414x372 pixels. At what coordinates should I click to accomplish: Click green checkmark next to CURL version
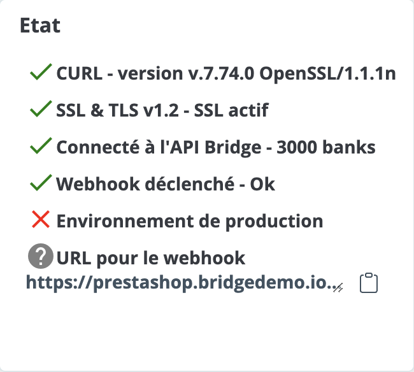41,72
